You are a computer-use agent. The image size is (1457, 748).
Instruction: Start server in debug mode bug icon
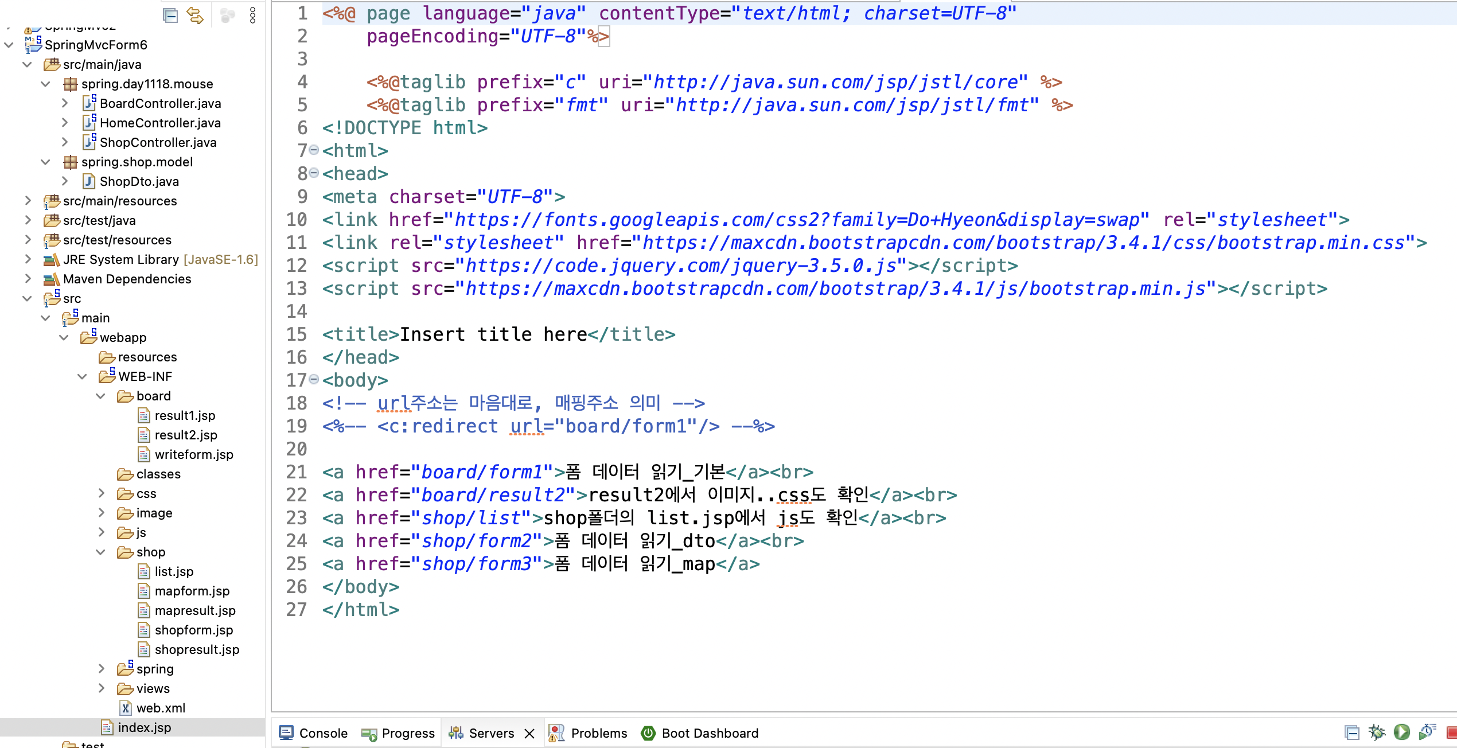click(x=1376, y=733)
